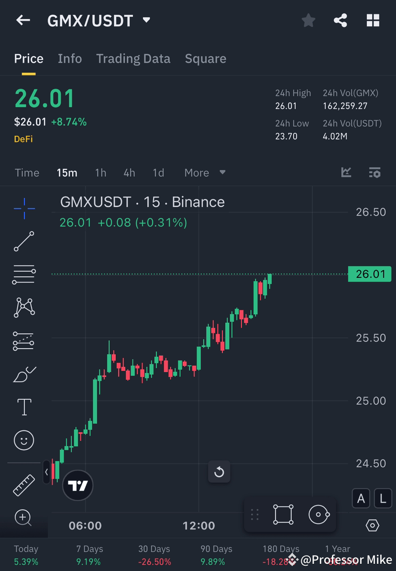Open the emoji sticker tool
Image resolution: width=396 pixels, height=571 pixels.
pos(24,440)
